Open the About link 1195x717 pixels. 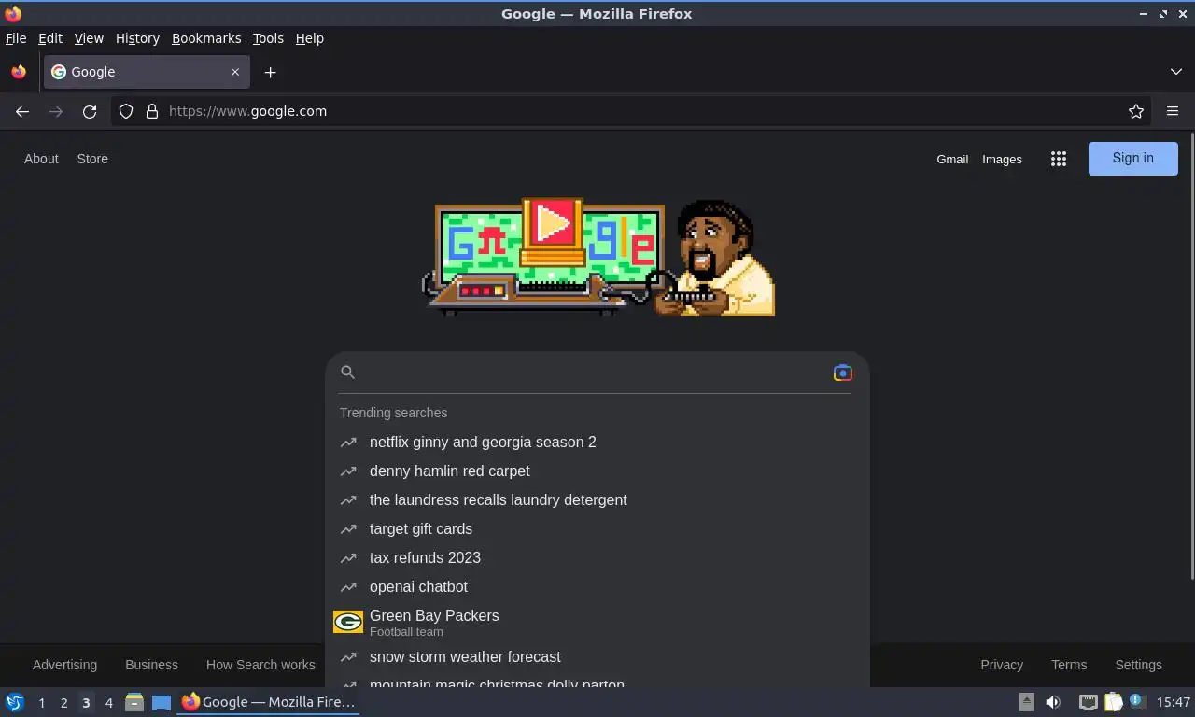41,159
